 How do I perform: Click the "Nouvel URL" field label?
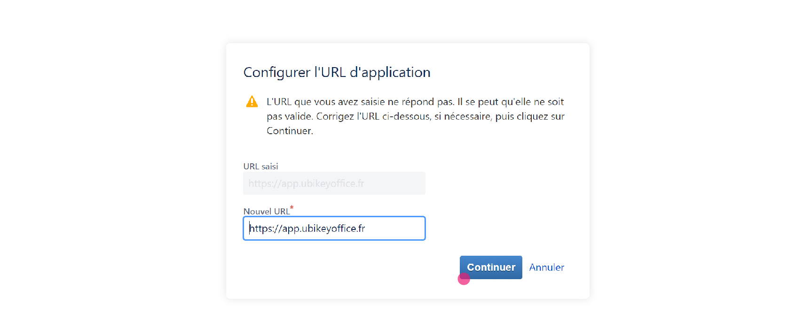[267, 212]
